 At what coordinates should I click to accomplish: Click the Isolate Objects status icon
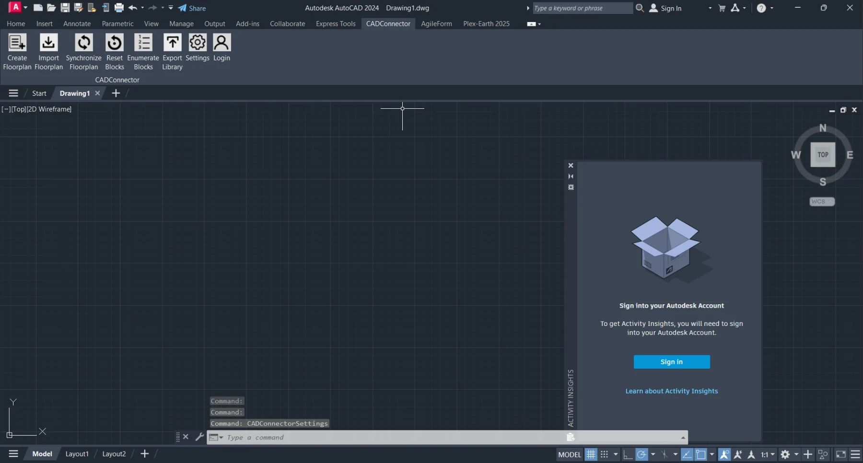tap(823, 454)
